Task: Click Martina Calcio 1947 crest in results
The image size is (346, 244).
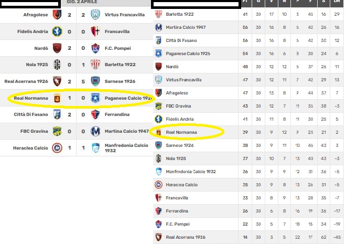Action: click(x=95, y=131)
